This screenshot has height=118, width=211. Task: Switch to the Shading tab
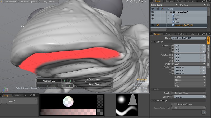pos(169,1)
